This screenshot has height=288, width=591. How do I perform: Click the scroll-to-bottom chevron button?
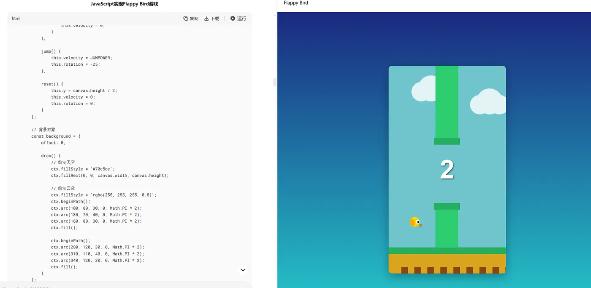point(243,270)
